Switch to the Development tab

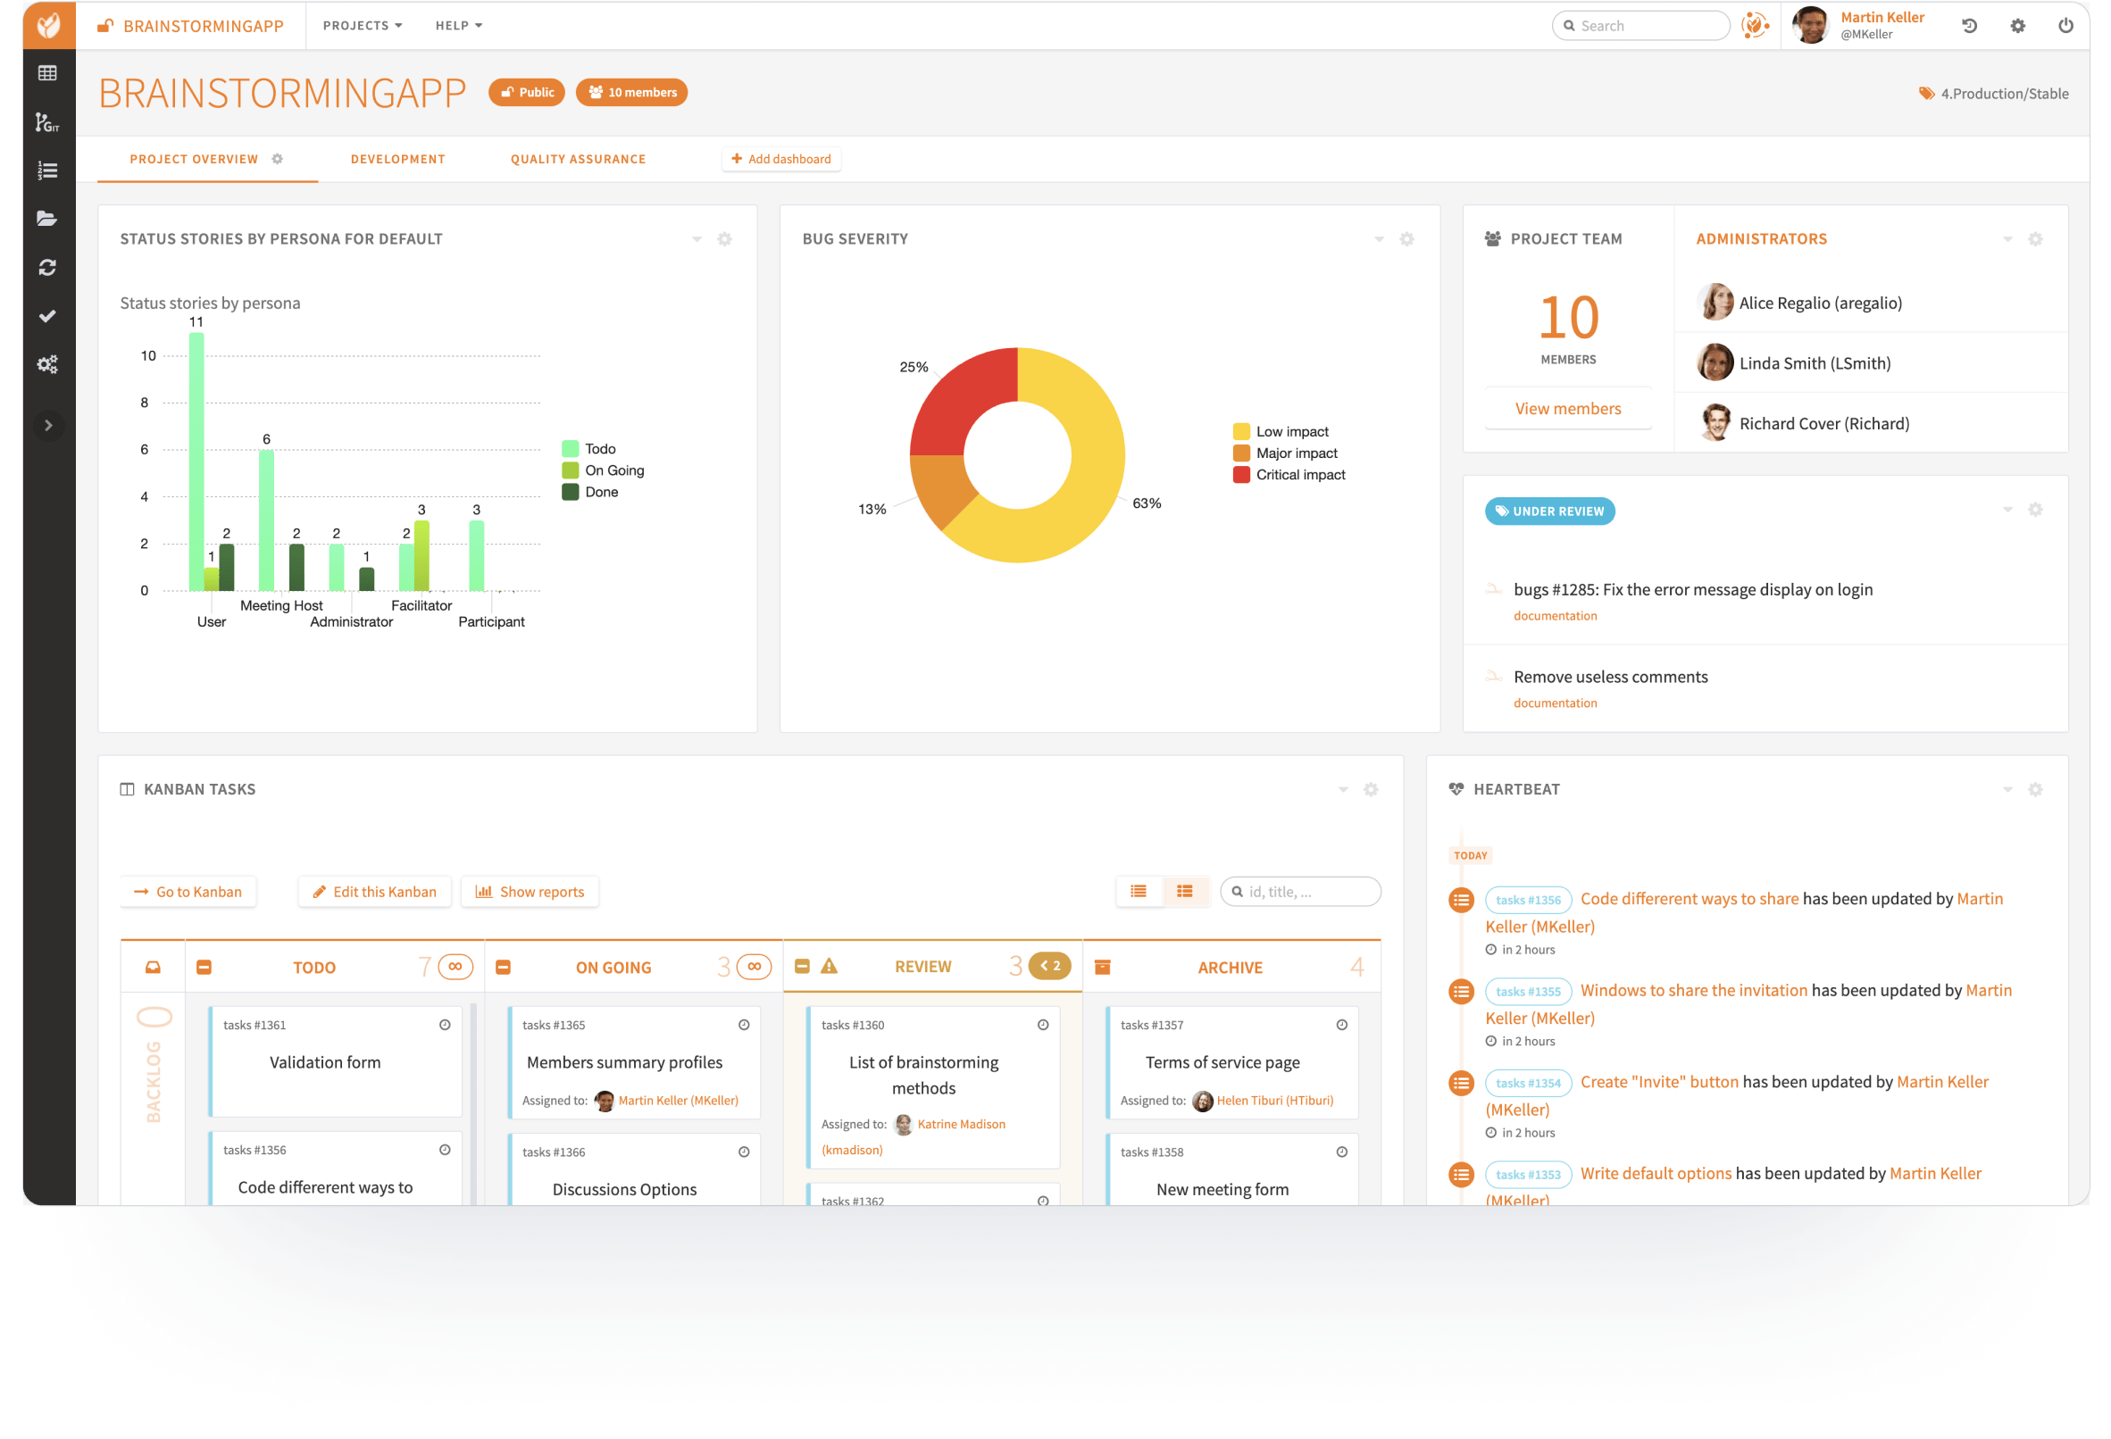(x=398, y=159)
